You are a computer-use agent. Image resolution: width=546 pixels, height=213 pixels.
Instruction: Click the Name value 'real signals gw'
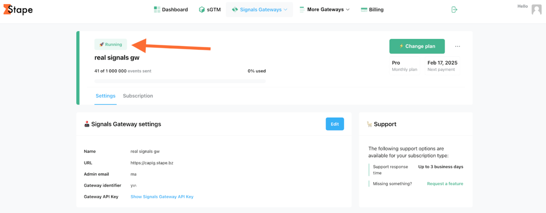(145, 151)
